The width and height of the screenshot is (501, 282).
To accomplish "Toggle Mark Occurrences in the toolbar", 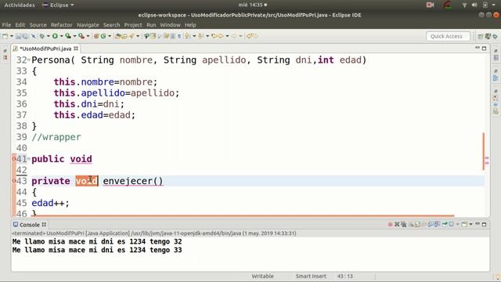I will 153,36.
